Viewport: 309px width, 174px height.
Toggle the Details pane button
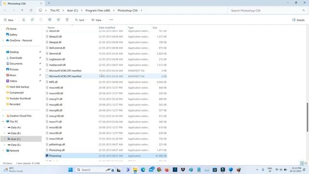coord(298,20)
